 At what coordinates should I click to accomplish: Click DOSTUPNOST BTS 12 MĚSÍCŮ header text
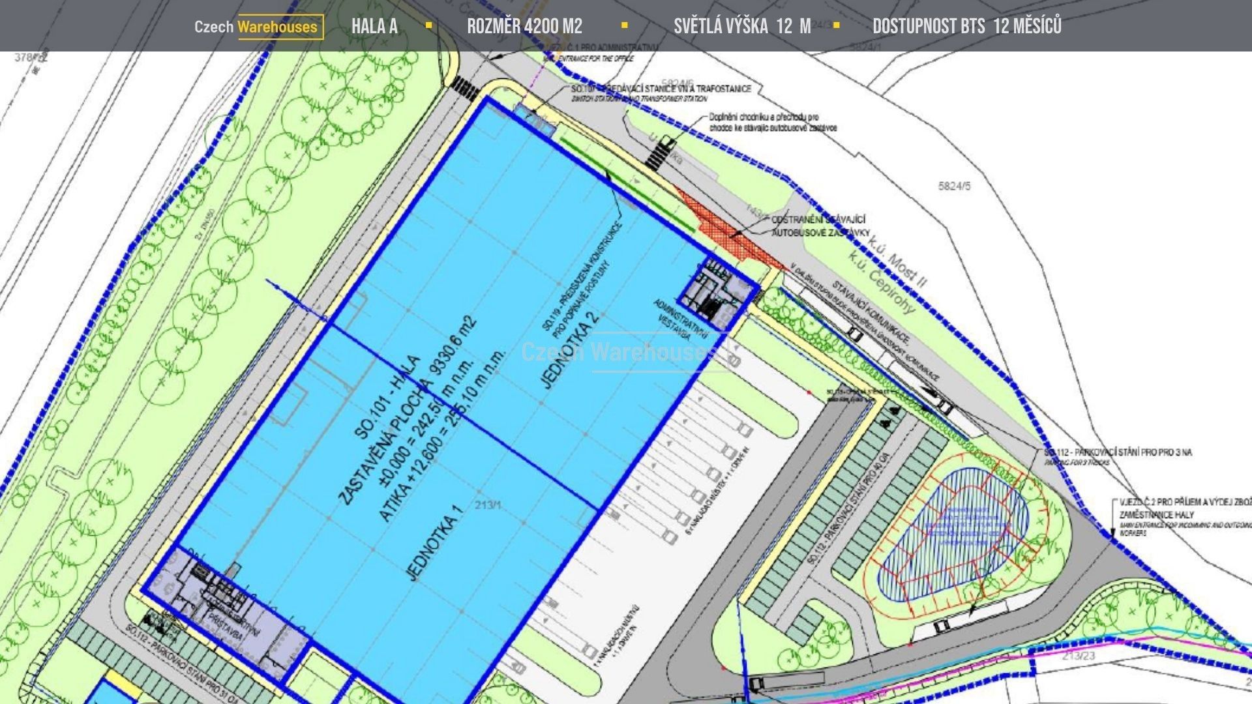point(966,26)
